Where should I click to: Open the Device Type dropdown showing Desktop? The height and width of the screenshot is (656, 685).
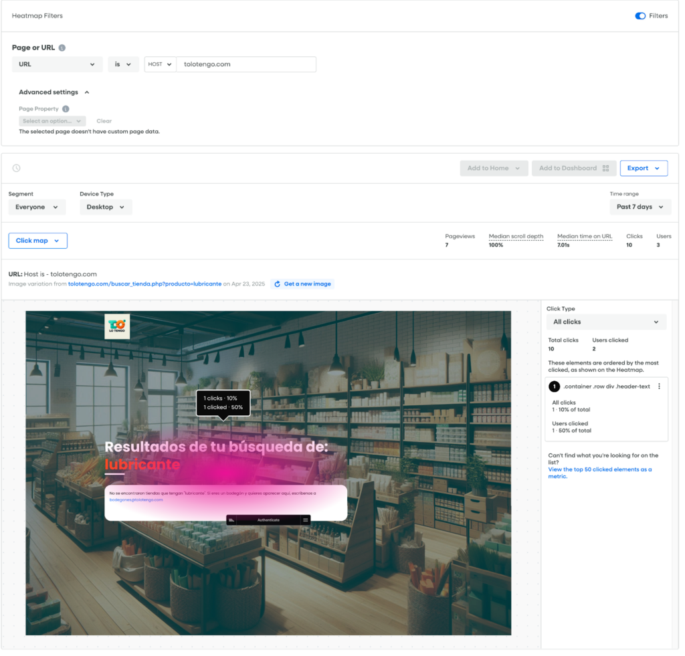click(x=106, y=207)
